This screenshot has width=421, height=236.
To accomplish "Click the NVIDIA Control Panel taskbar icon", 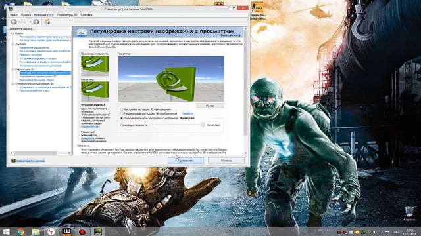I will (98, 231).
